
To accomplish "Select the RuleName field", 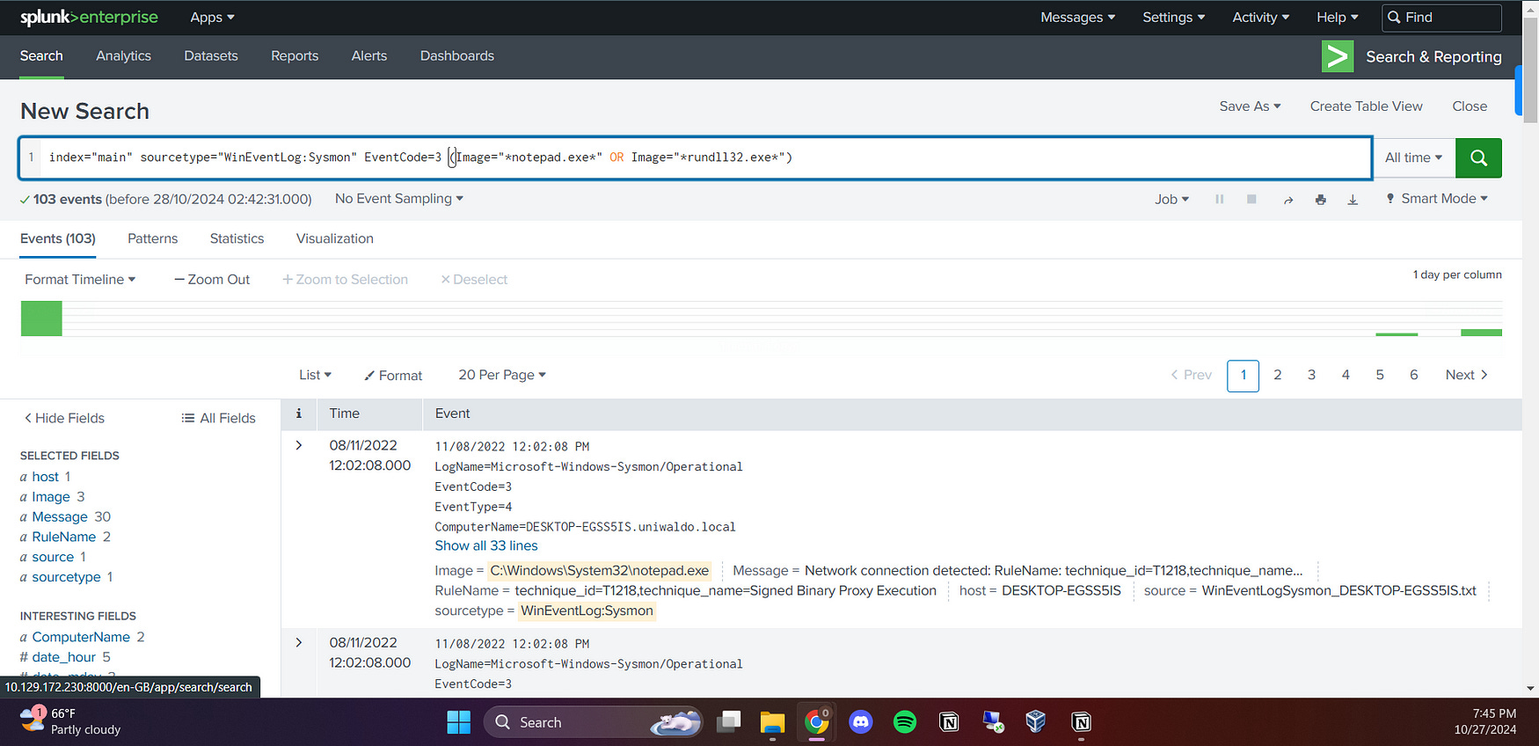I will point(64,537).
